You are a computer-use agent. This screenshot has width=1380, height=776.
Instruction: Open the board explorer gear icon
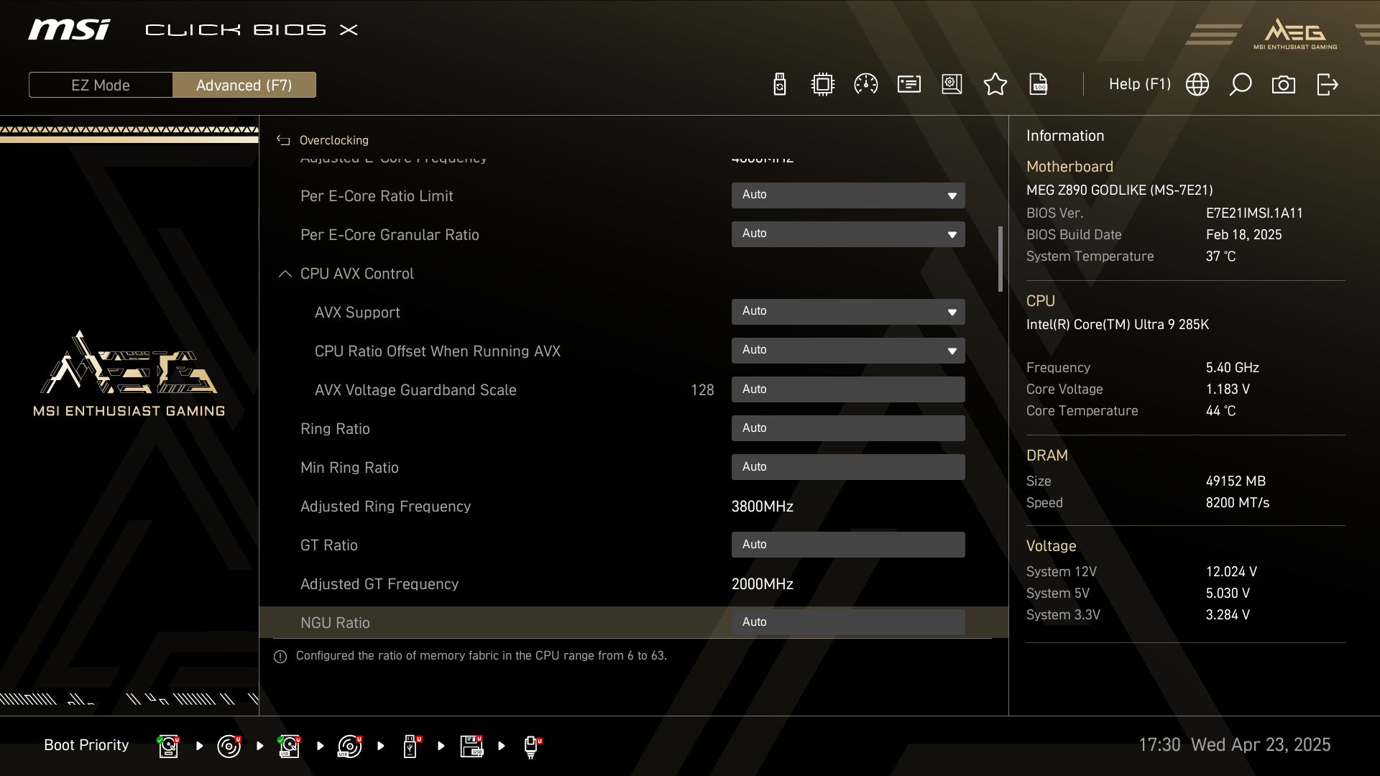952,85
